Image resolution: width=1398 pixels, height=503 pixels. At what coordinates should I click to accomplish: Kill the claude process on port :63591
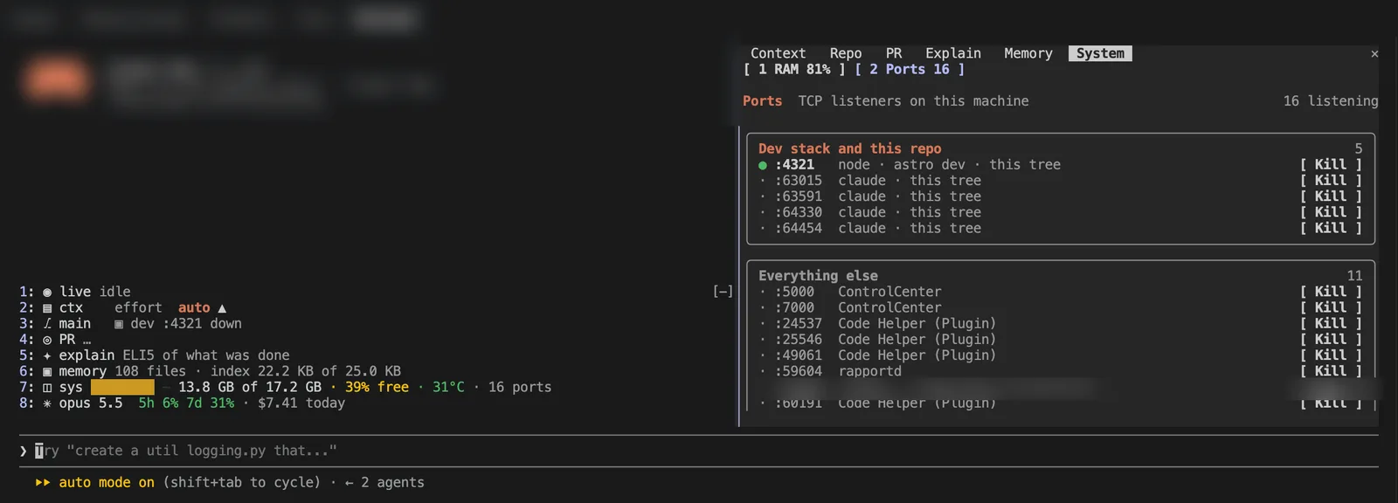point(1330,196)
